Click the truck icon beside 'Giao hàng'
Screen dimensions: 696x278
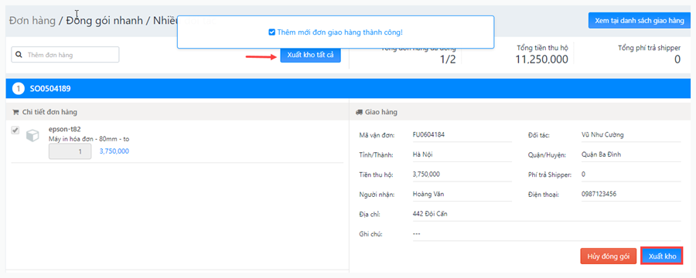coord(359,112)
